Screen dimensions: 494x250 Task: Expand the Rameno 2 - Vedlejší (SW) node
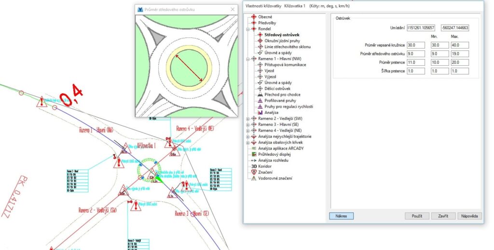247,119
